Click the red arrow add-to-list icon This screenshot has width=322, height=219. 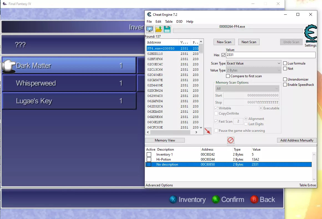coord(207,131)
